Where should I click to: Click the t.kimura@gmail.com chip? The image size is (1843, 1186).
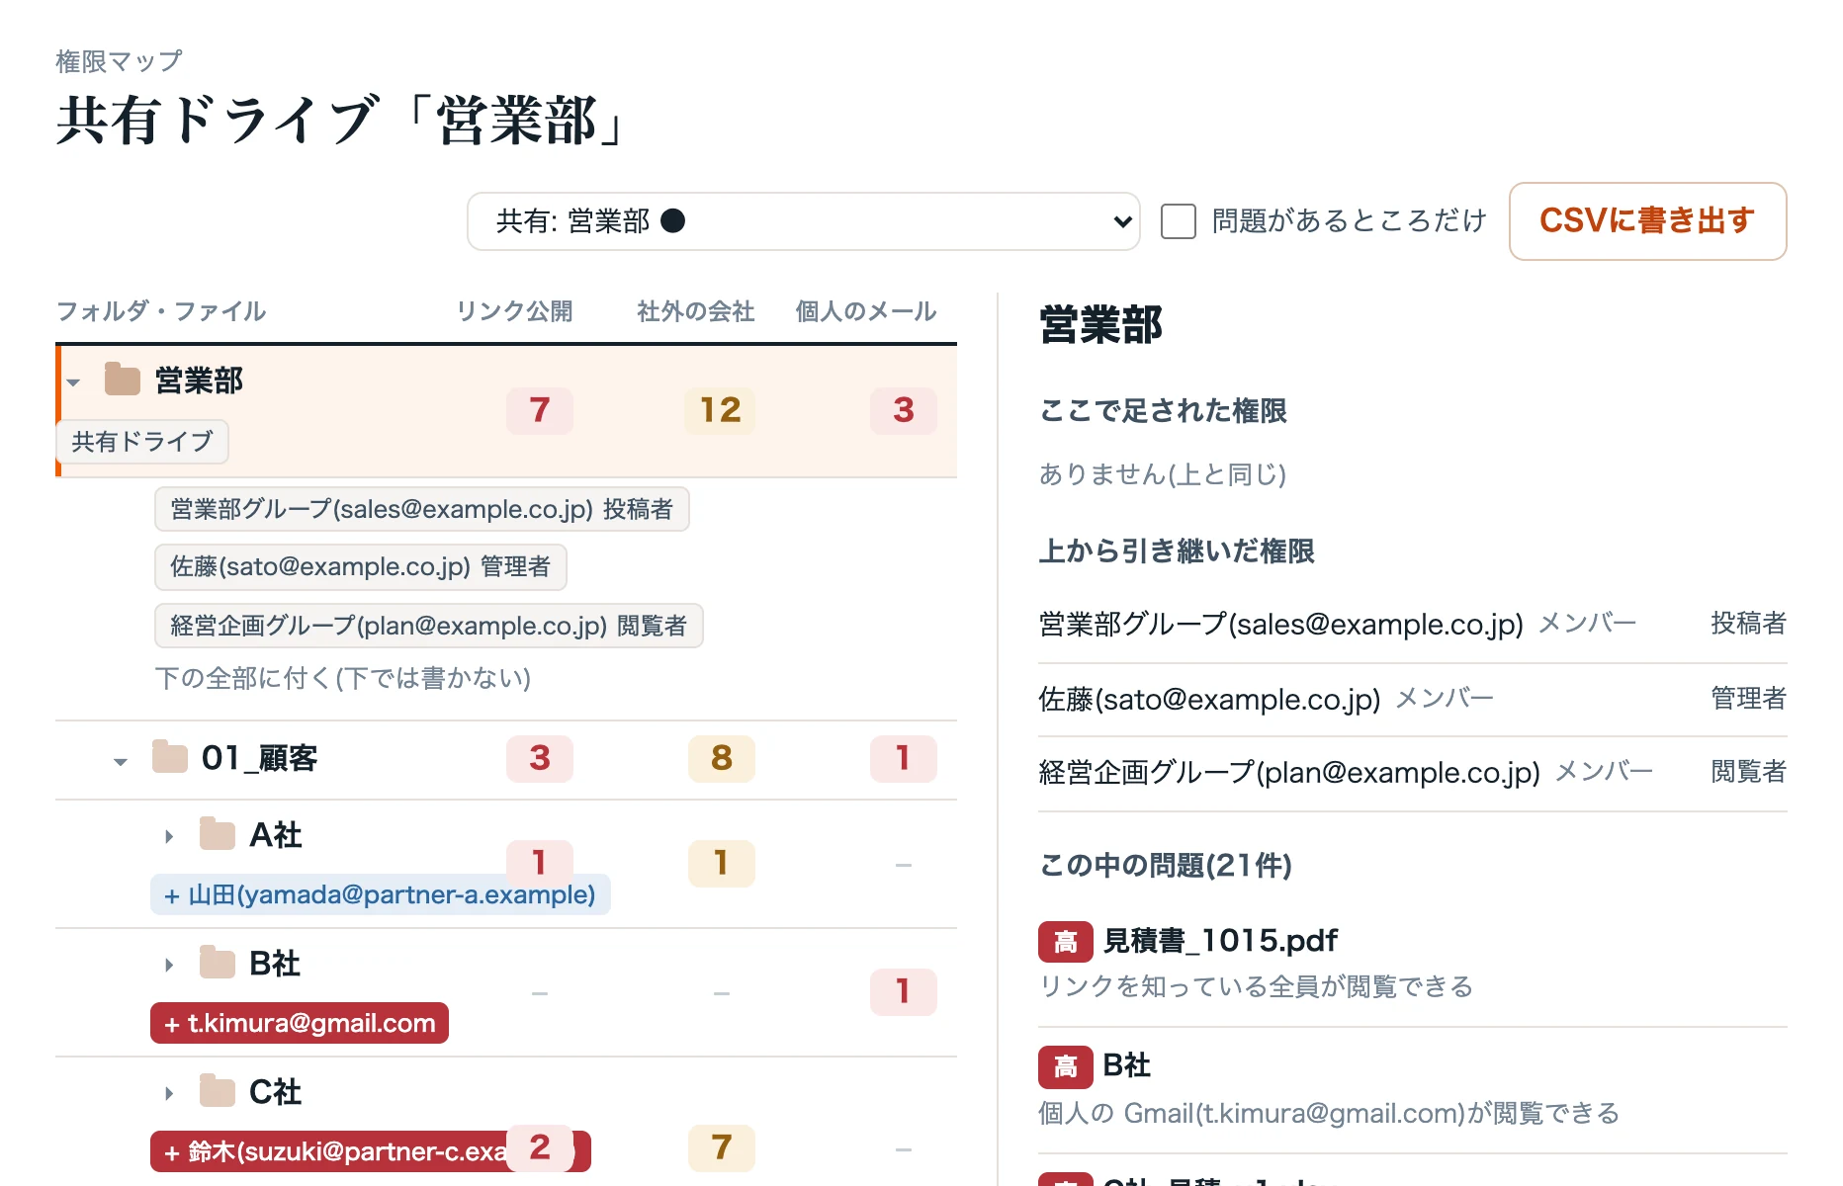(299, 1023)
